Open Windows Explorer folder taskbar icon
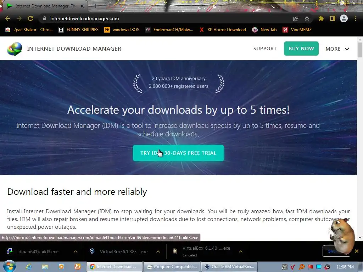 45,267
